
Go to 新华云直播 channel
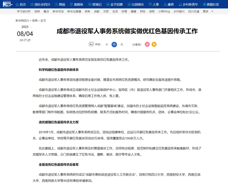74,11
